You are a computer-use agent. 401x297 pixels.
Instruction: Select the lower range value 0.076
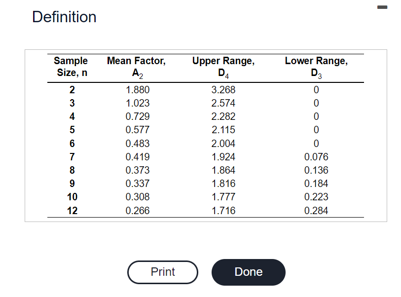[x=316, y=156]
